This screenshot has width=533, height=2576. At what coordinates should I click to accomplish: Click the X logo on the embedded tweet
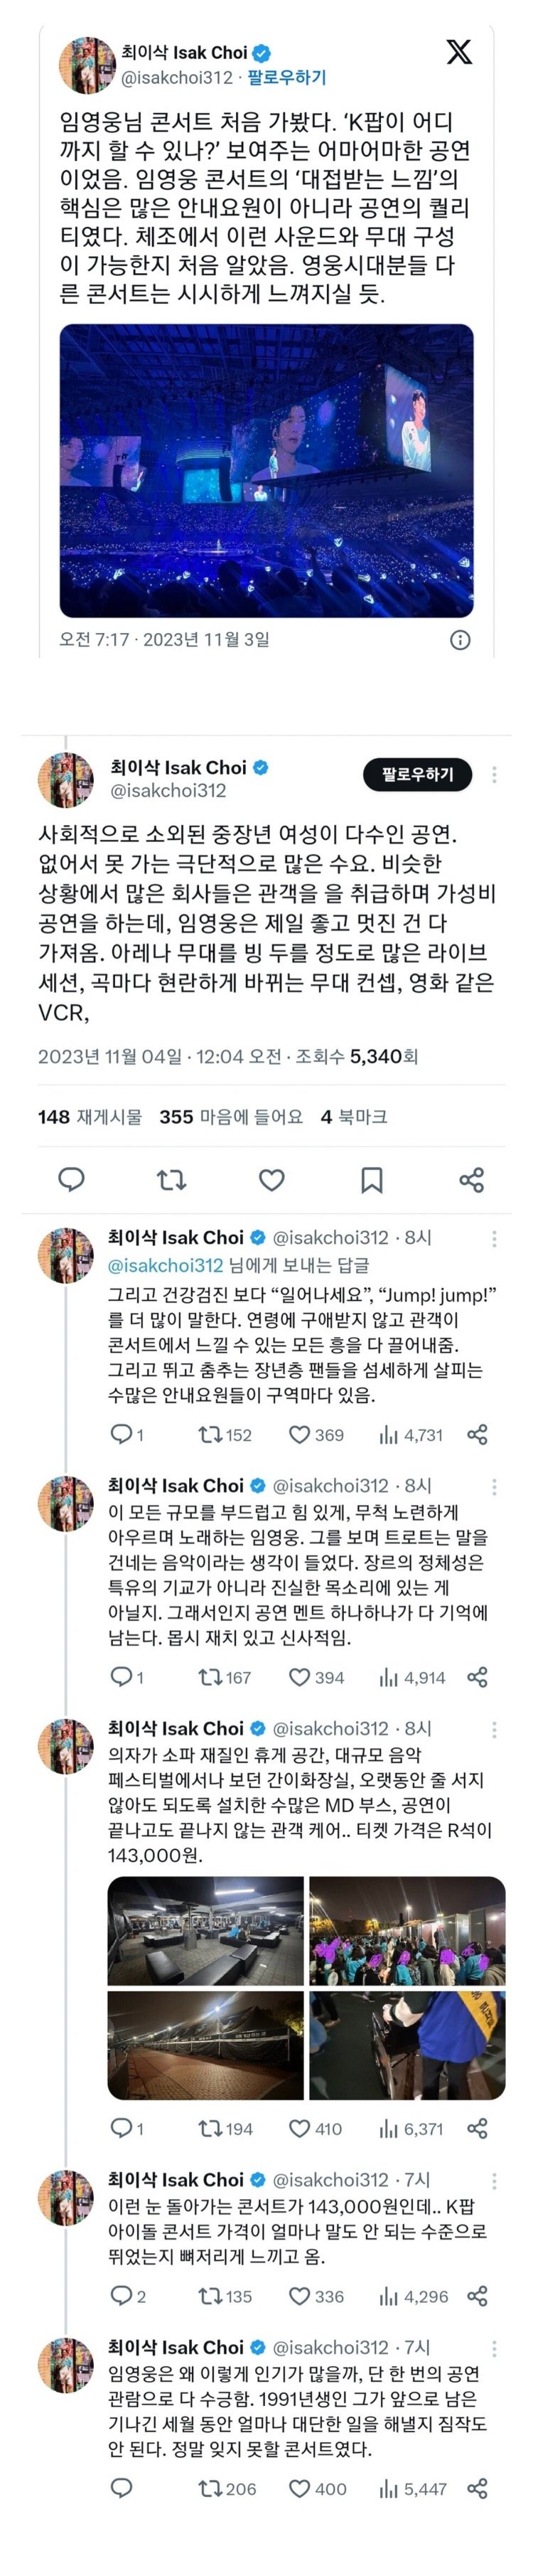tap(459, 52)
